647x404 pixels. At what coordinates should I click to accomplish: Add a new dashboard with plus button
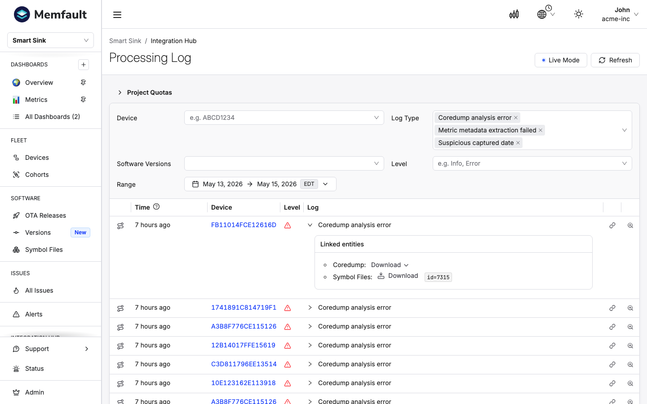coord(84,65)
